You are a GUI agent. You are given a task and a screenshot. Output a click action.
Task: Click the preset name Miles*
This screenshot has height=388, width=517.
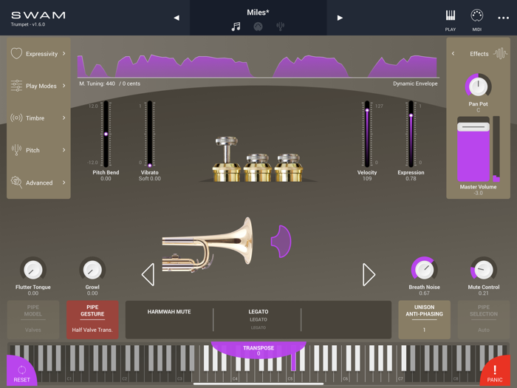click(258, 13)
